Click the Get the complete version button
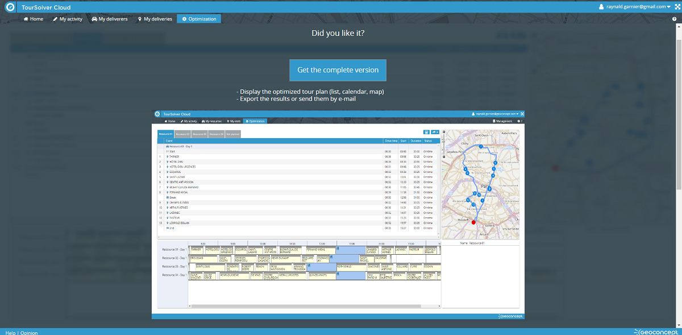 [338, 70]
